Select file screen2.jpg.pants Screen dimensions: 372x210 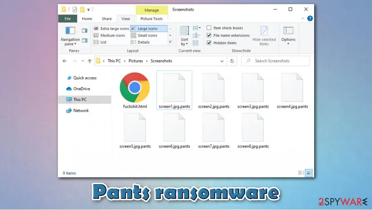click(x=214, y=90)
